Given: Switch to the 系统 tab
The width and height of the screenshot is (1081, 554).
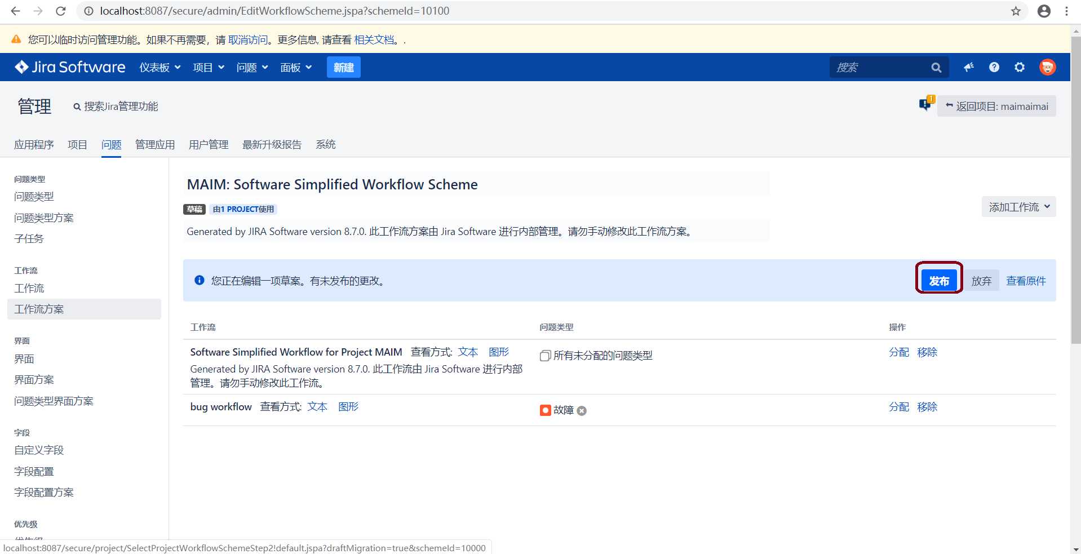Looking at the screenshot, I should 325,145.
